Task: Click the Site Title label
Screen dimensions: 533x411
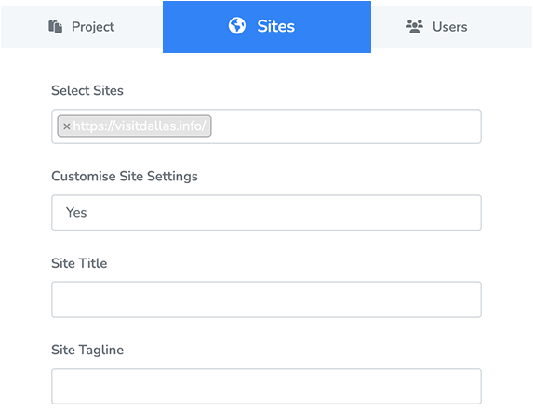Action: pos(79,263)
